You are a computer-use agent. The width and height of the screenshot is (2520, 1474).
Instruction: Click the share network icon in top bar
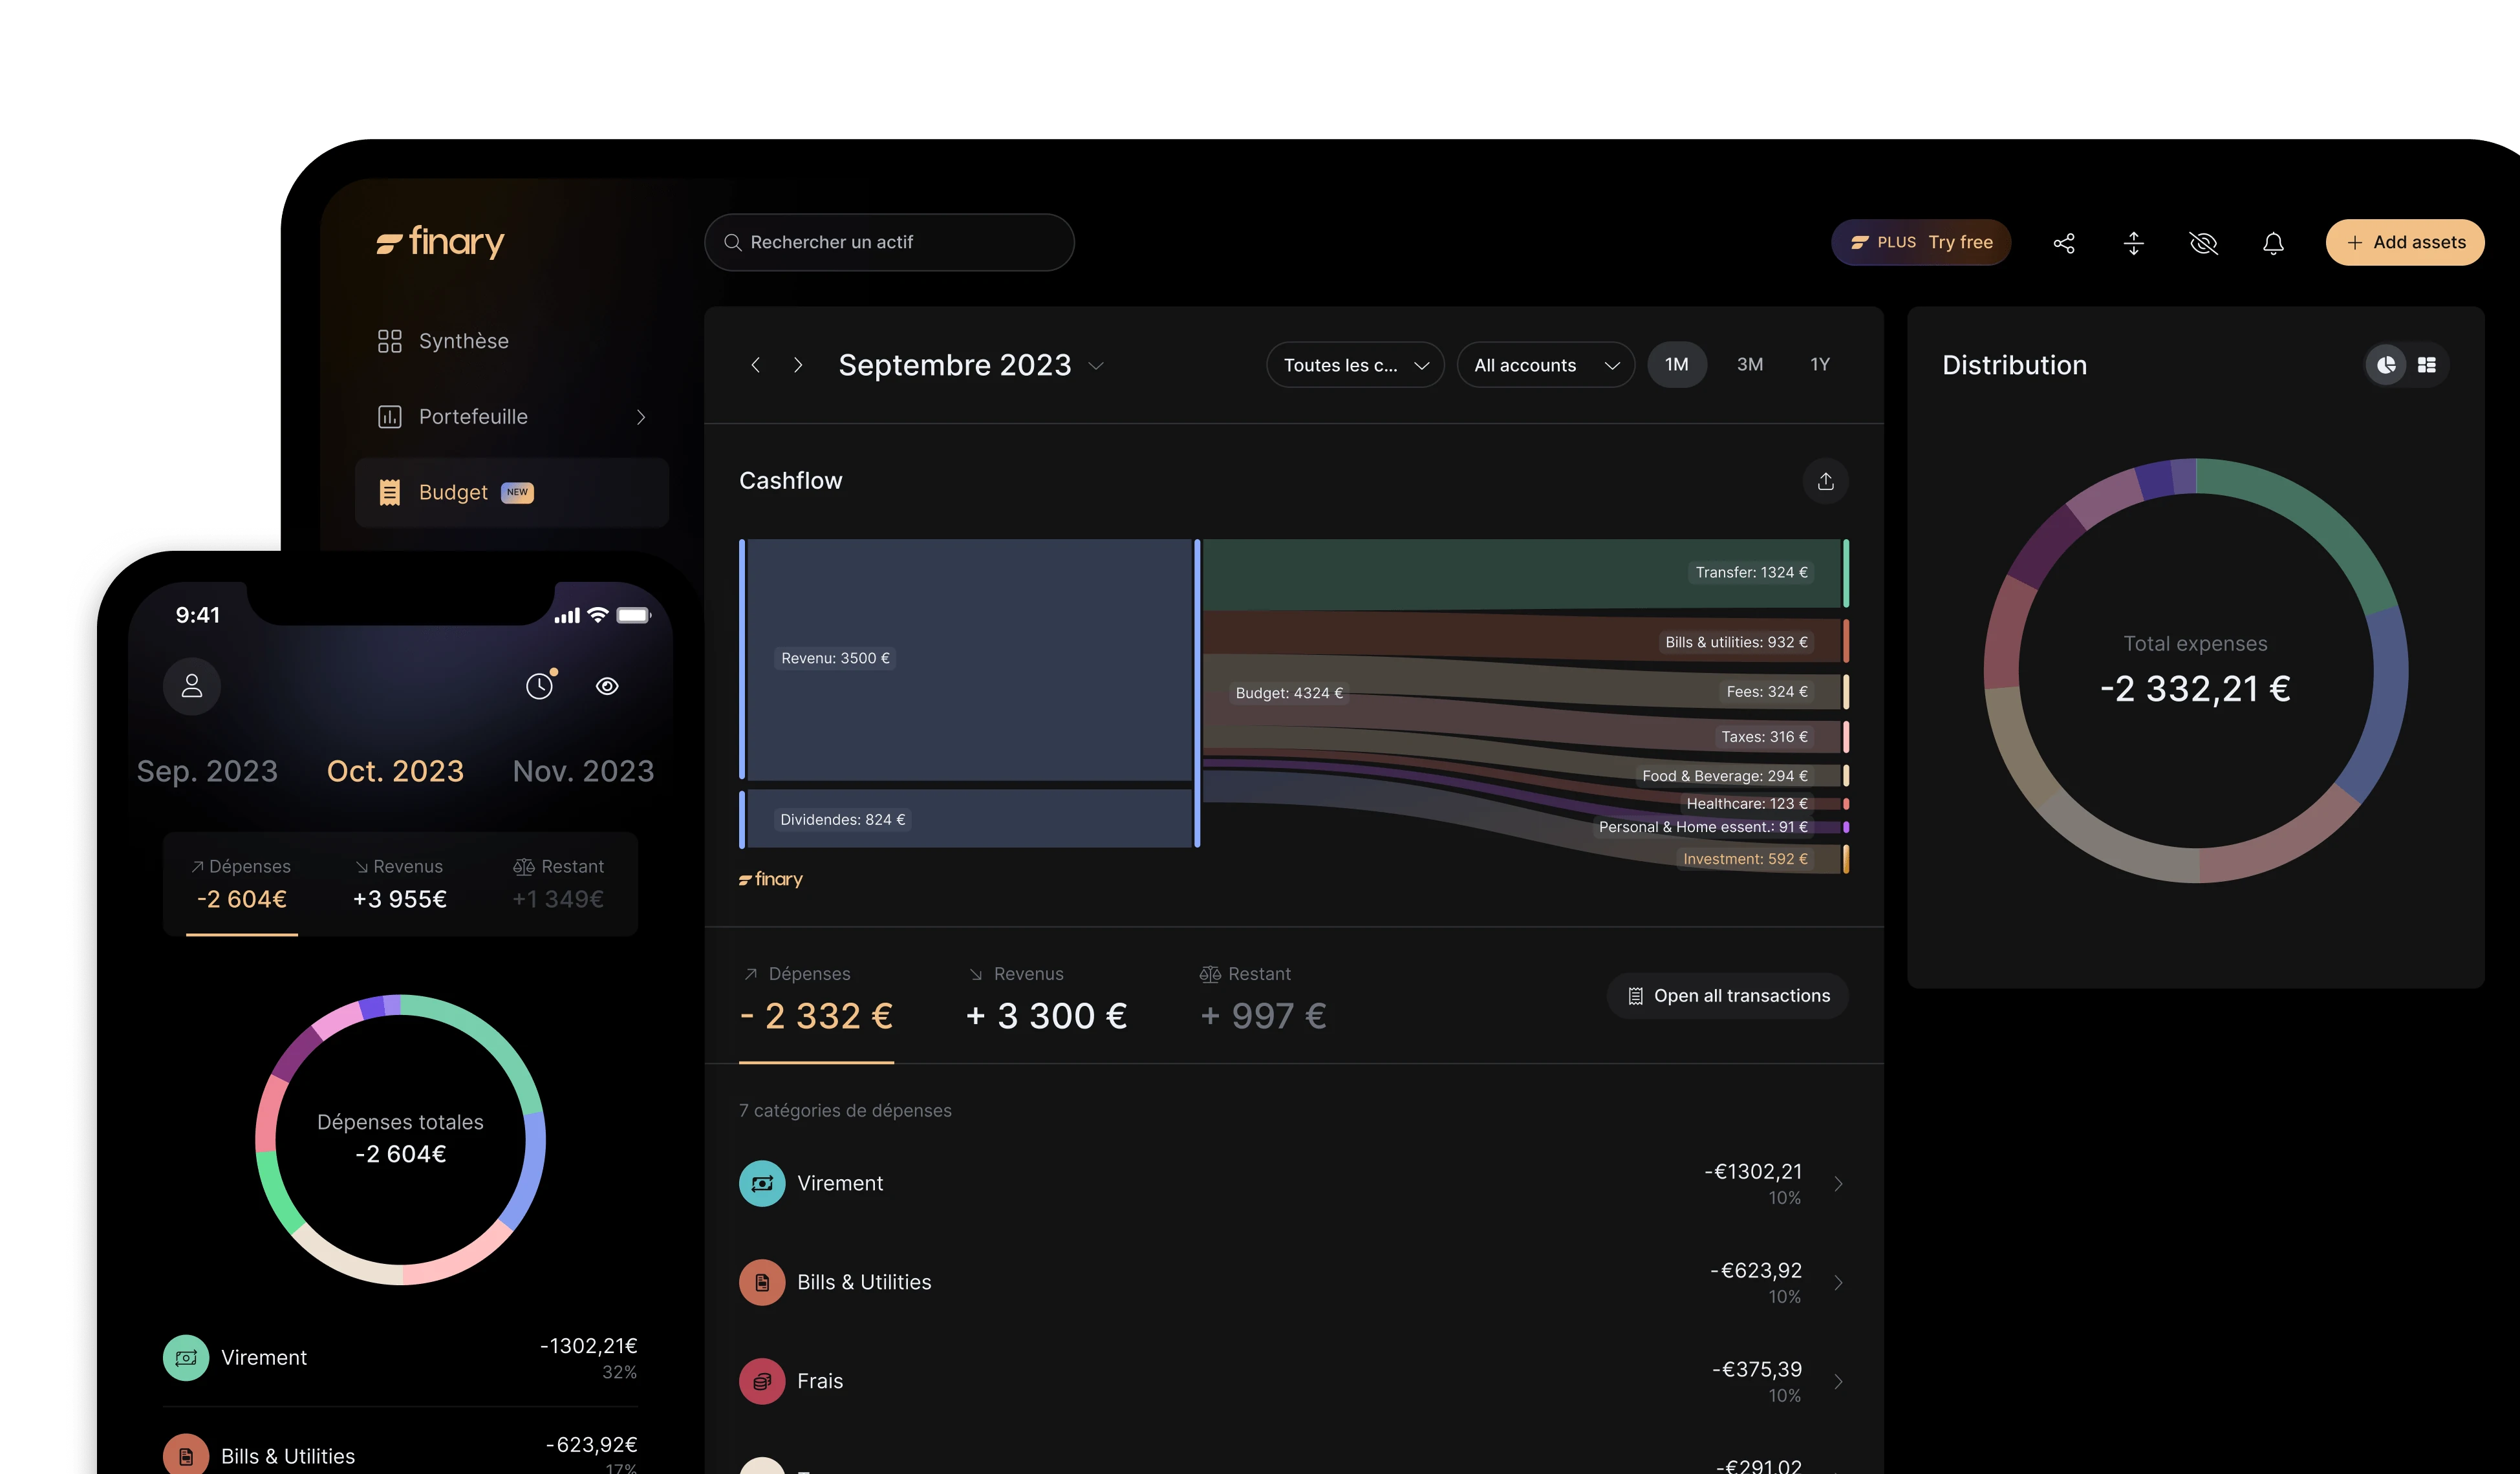point(2064,243)
